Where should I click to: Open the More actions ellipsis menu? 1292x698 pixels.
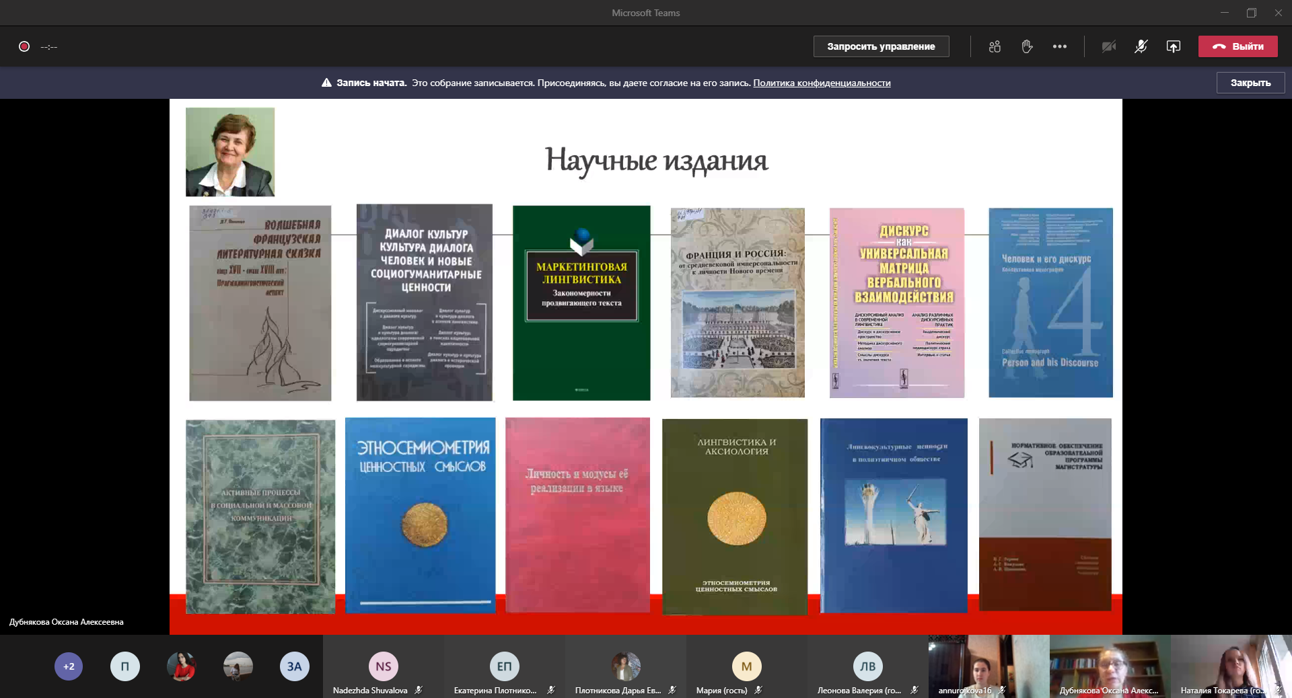1060,46
